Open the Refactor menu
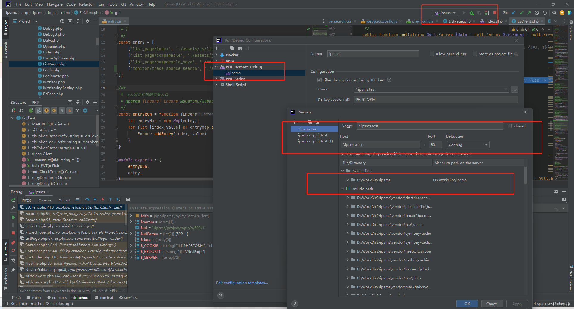 [86, 4]
